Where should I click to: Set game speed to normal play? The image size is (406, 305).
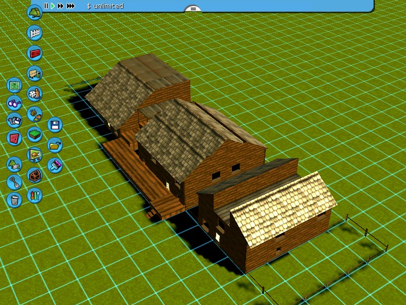(x=52, y=6)
